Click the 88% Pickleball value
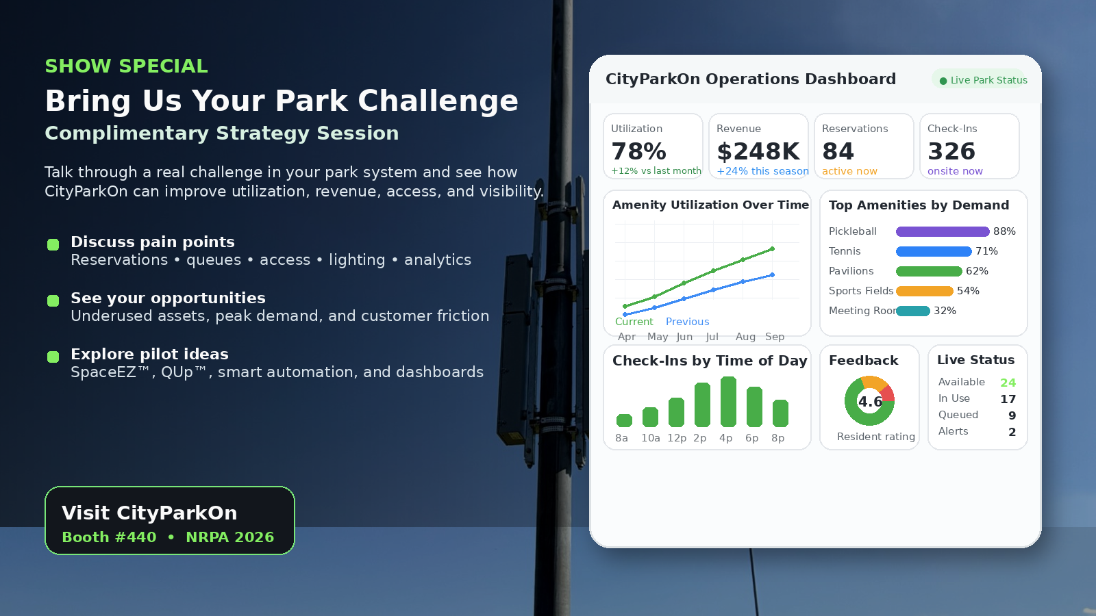The width and height of the screenshot is (1096, 616). coord(1004,231)
